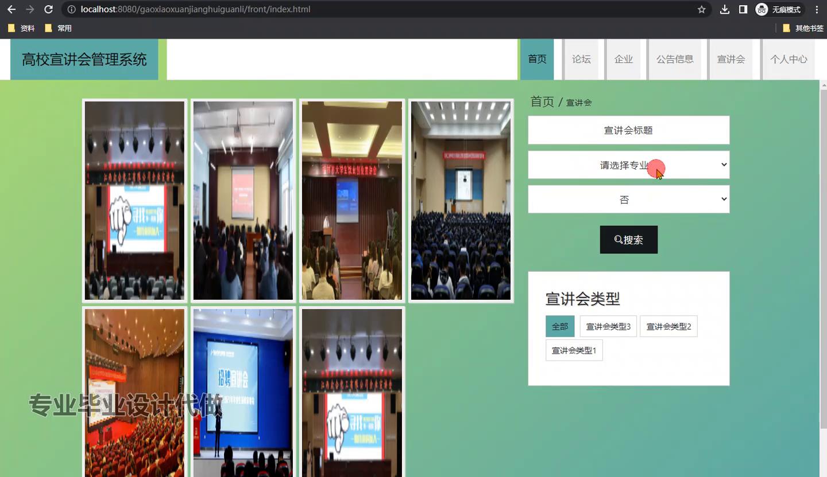Click the 搜索 button
The image size is (827, 477).
click(629, 240)
